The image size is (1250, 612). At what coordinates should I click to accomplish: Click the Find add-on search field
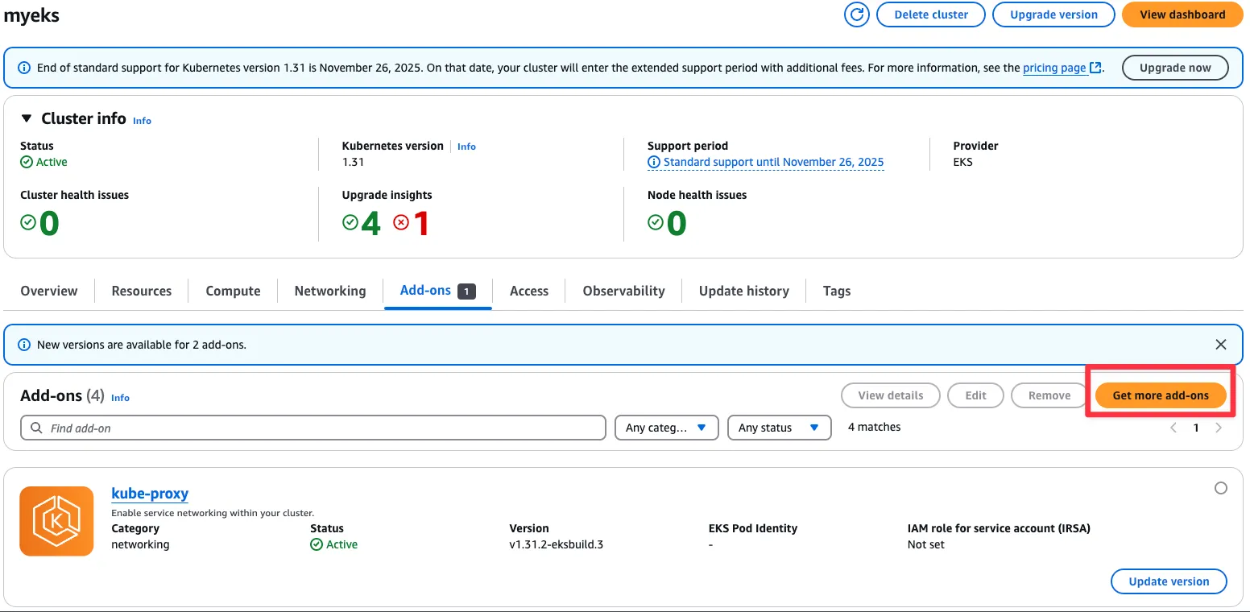click(312, 428)
